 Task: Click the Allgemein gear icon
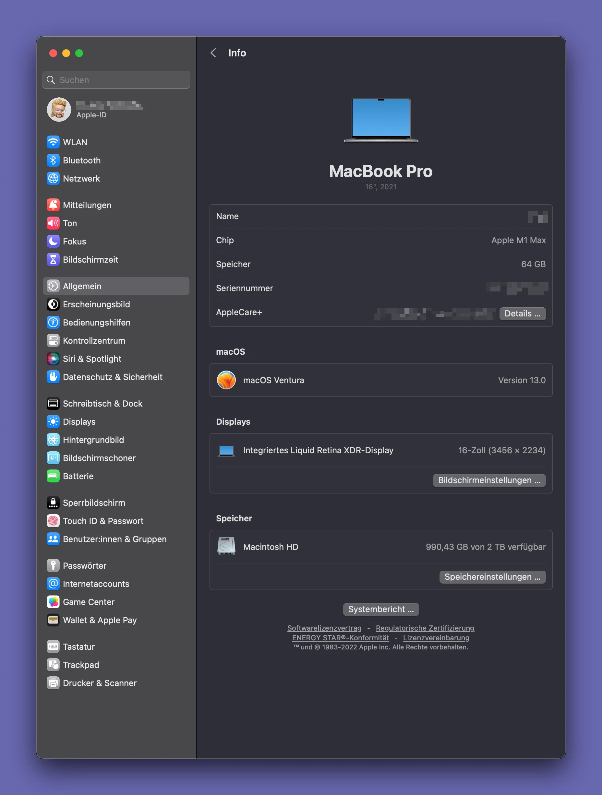[53, 286]
